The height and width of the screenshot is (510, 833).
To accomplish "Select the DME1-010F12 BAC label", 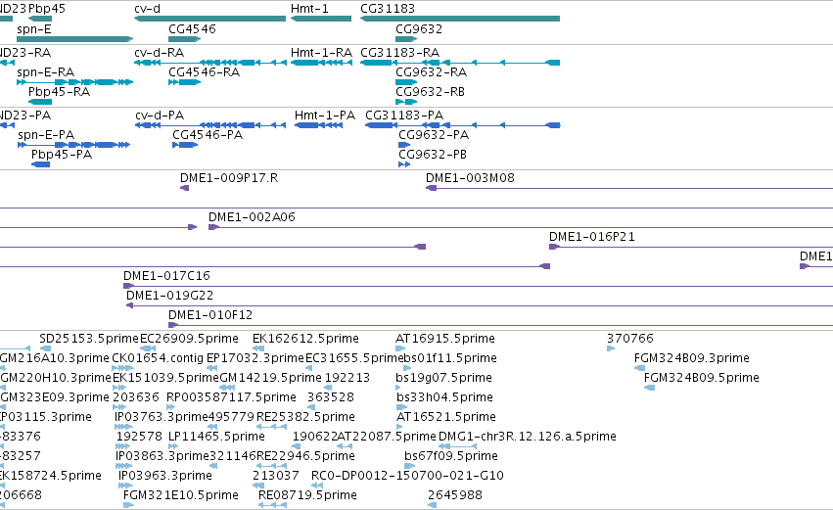I will 210,315.
